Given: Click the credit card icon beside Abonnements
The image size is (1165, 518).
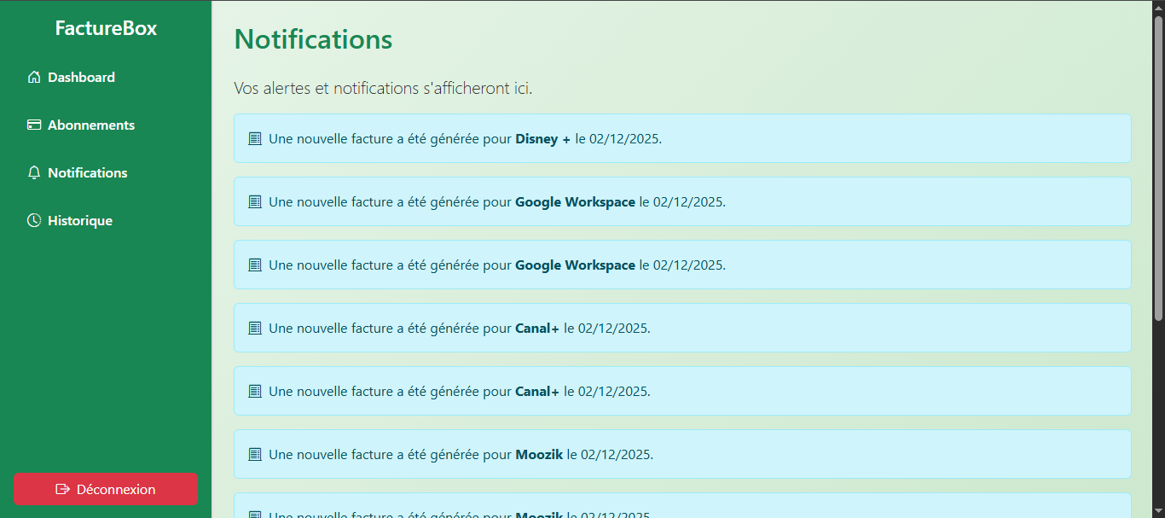Looking at the screenshot, I should (34, 125).
